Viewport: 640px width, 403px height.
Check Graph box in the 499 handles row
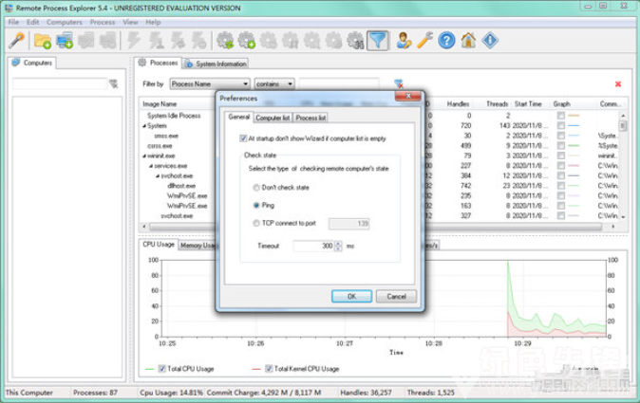[x=561, y=145]
